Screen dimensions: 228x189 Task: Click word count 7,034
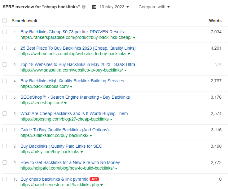click(216, 32)
